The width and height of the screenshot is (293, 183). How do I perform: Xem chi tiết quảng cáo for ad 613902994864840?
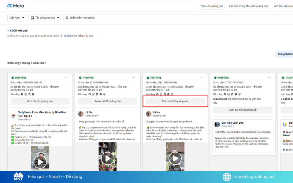[108, 101]
